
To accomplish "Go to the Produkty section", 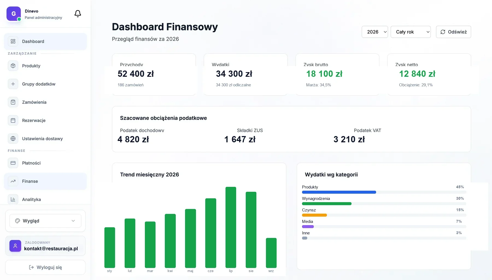I will [x=45, y=66].
